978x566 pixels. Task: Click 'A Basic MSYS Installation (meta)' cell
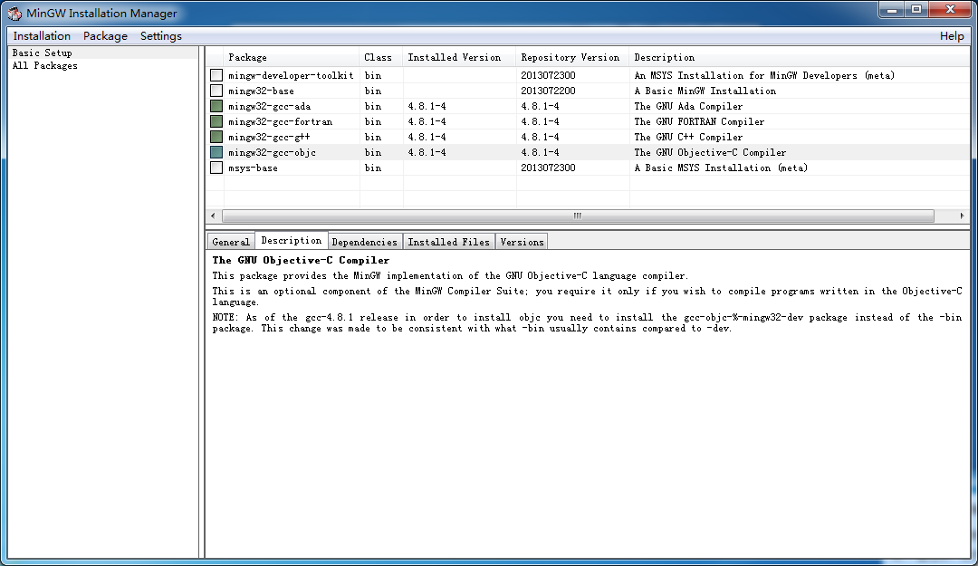[x=721, y=168]
